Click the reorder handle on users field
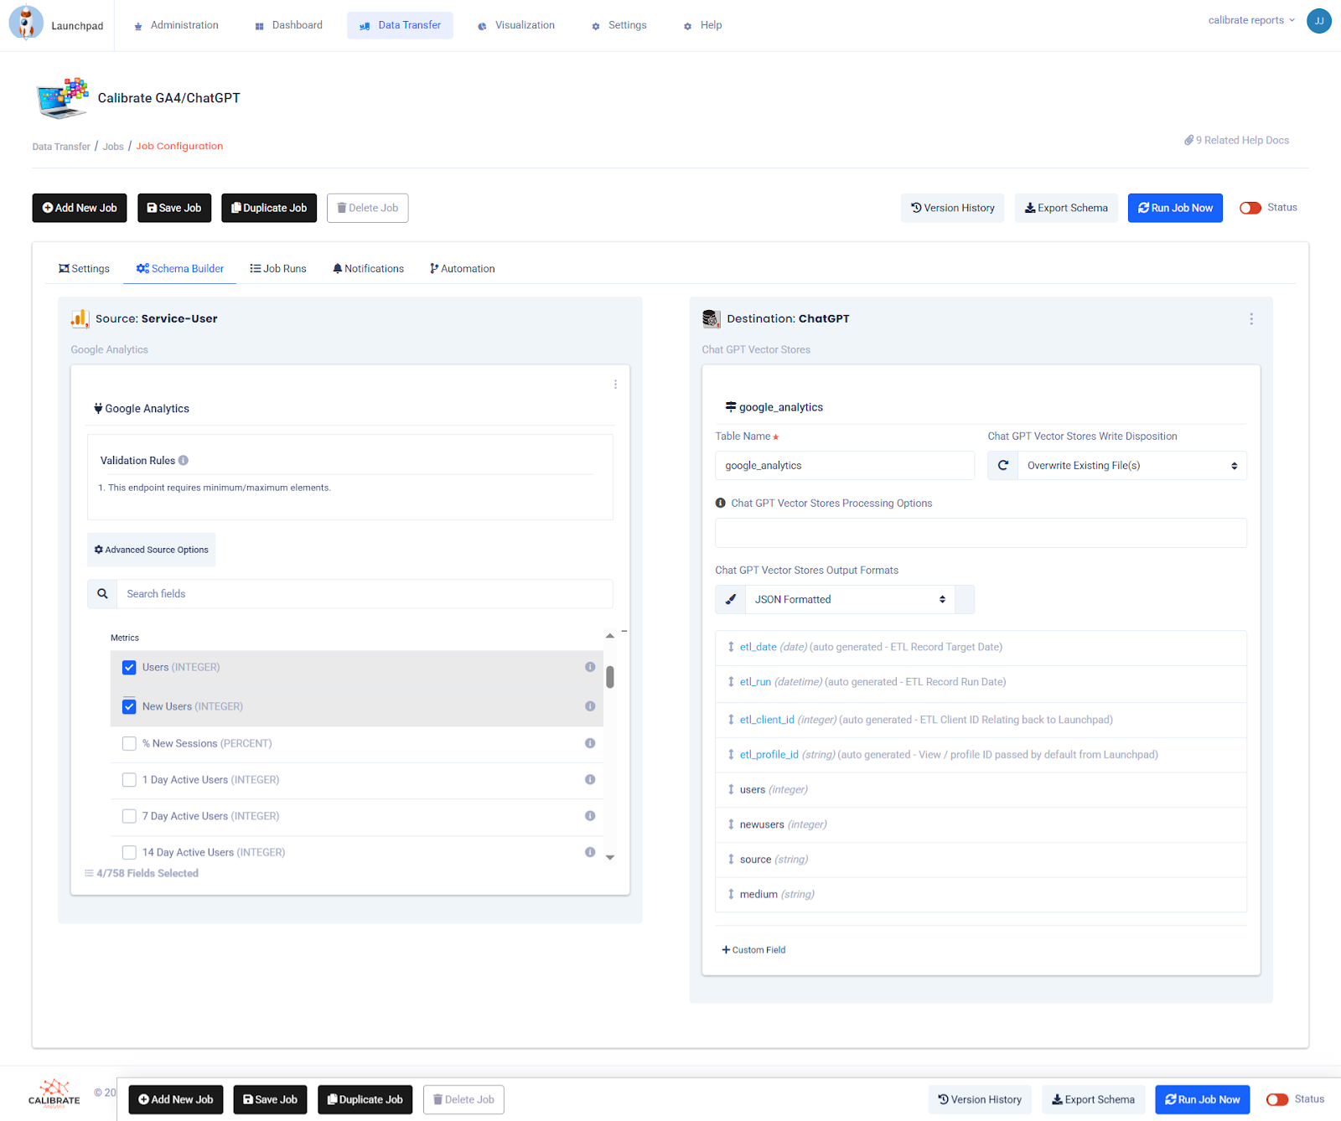This screenshot has width=1341, height=1121. (731, 790)
